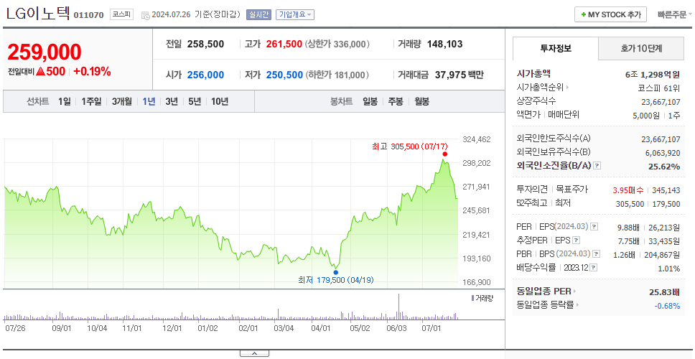This screenshot has width=695, height=359.
Task: Open help icon next to 추정PER EPS
Action: click(x=576, y=241)
